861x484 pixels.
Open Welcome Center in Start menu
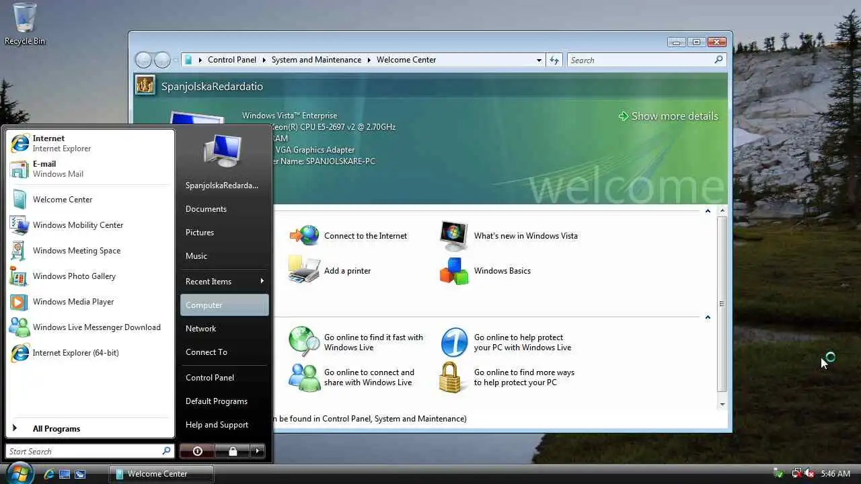pyautogui.click(x=89, y=200)
